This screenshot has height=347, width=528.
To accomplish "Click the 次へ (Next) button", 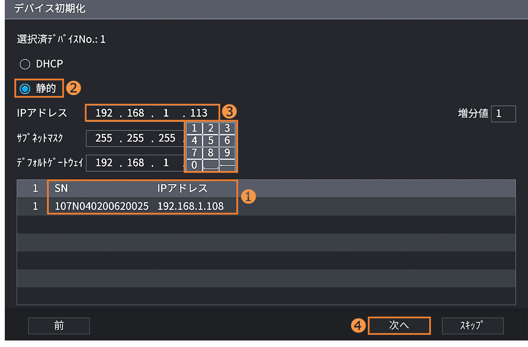I will coord(399,326).
